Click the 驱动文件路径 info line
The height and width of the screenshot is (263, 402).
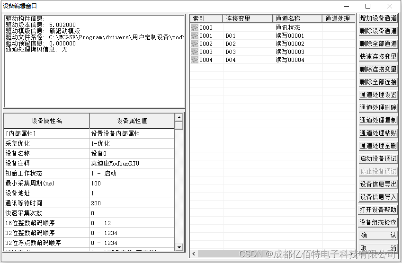pos(95,37)
